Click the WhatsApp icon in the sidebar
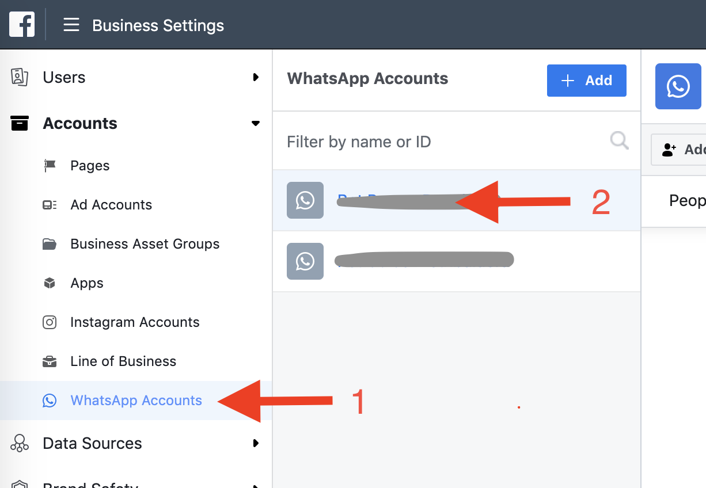This screenshot has height=488, width=706. point(50,401)
